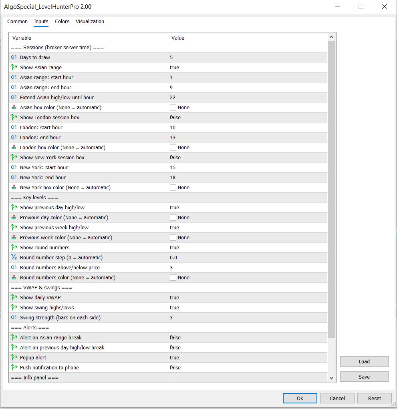This screenshot has width=397, height=409.
Task: Toggle Show previous week high/low value
Action: coord(248,227)
